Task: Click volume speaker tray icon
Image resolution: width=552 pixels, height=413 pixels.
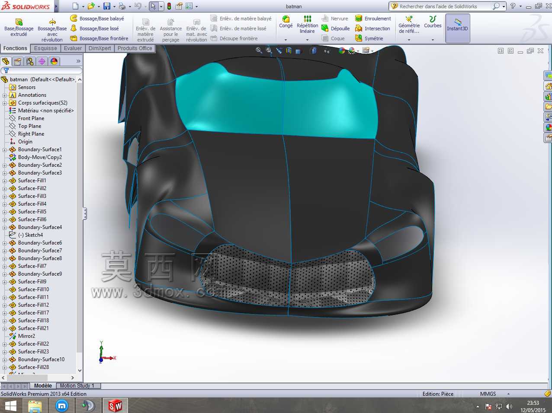Action: point(509,407)
